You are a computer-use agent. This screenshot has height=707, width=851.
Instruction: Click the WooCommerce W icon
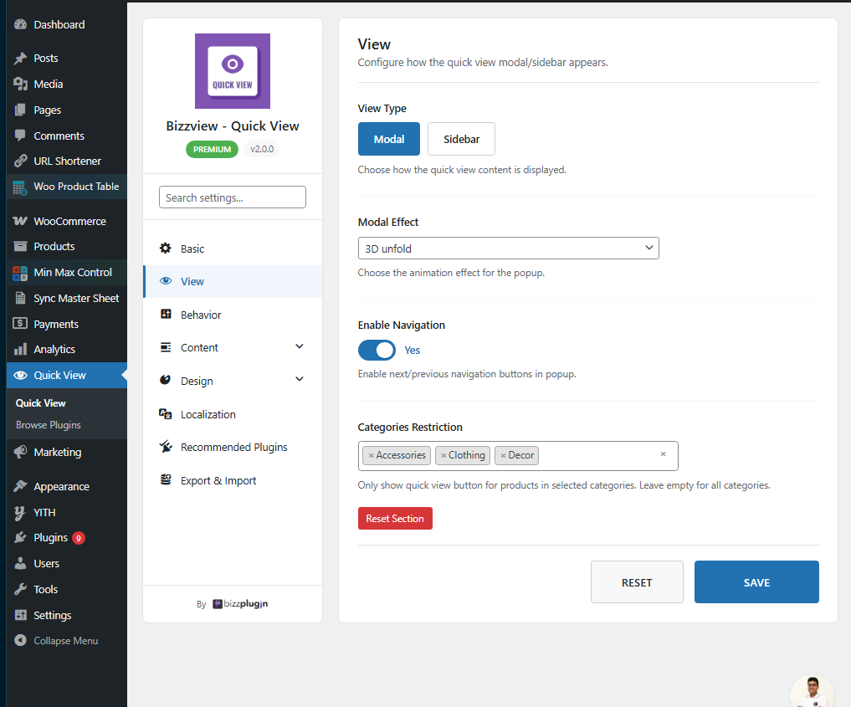click(20, 222)
